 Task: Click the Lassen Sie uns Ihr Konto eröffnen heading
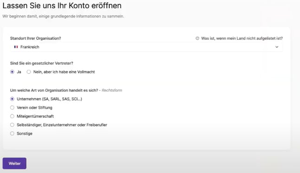[62, 6]
